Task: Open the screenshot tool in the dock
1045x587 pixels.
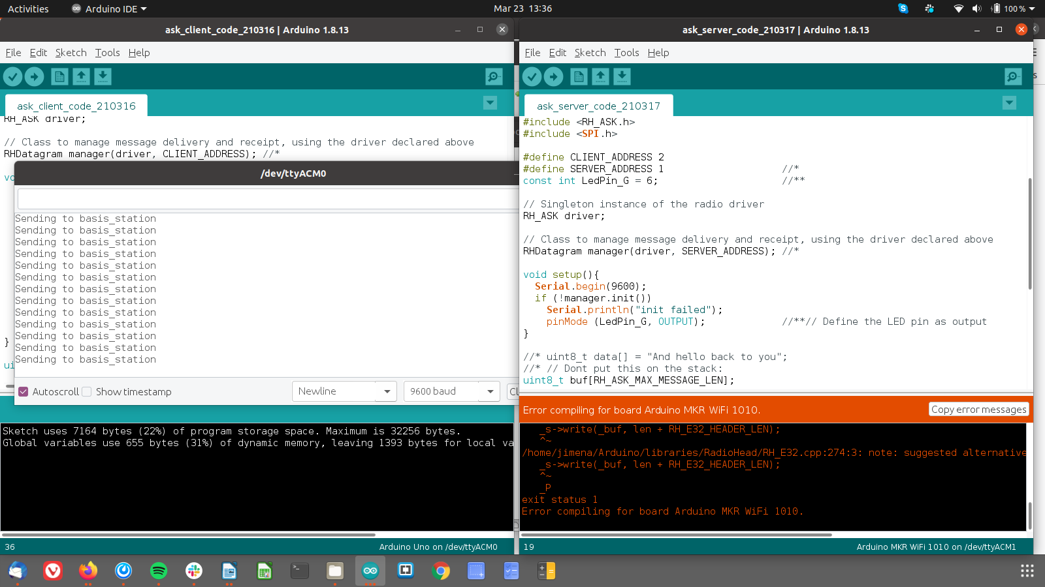Action: pyautogui.click(x=476, y=571)
